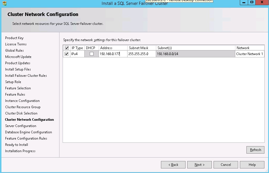Select Instance Configuration step
The height and width of the screenshot is (173, 269).
point(22,101)
